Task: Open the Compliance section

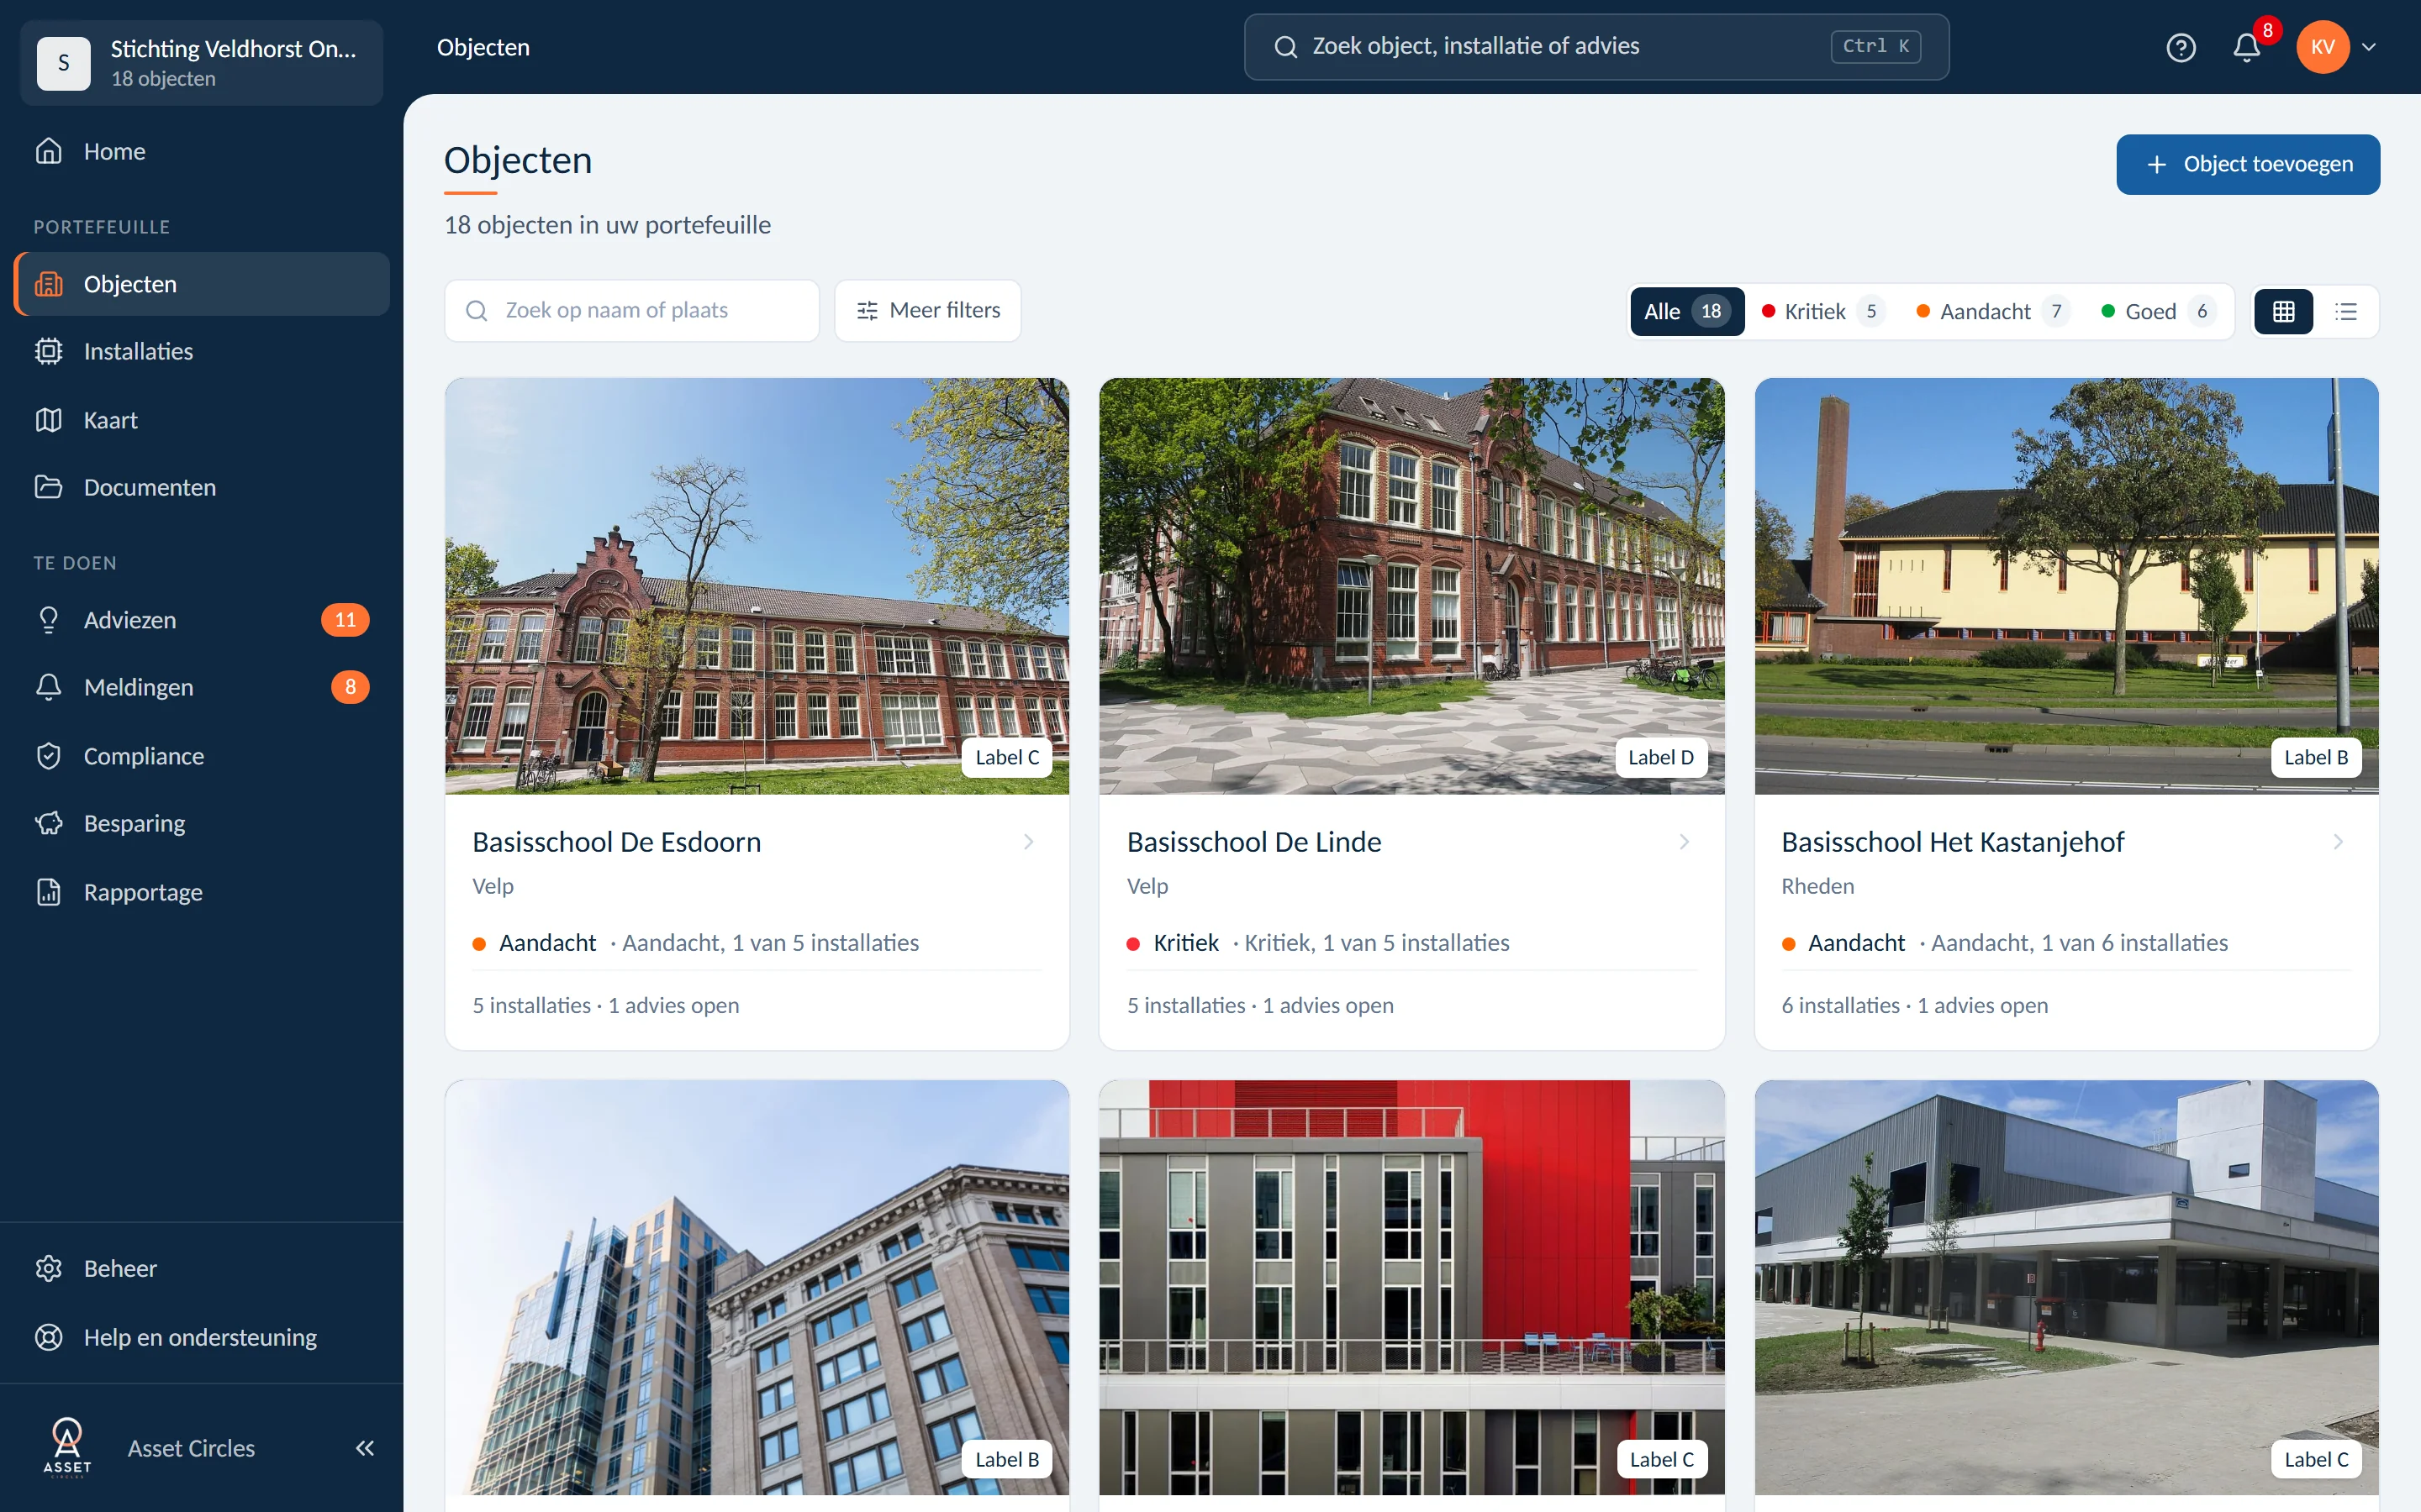Action: [x=201, y=756]
